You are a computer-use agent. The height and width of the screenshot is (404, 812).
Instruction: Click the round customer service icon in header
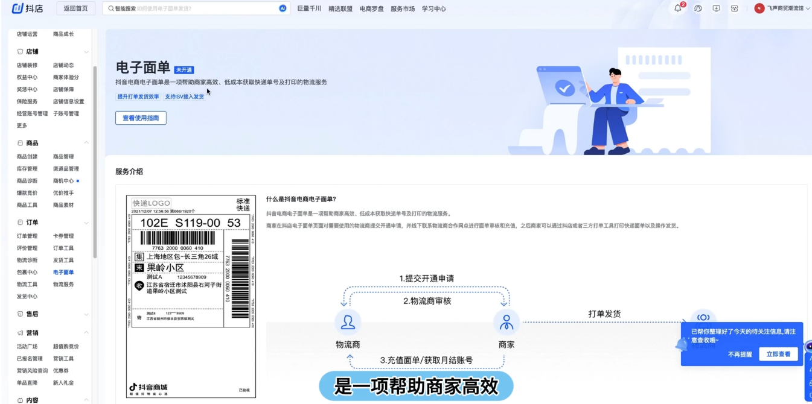pos(698,8)
